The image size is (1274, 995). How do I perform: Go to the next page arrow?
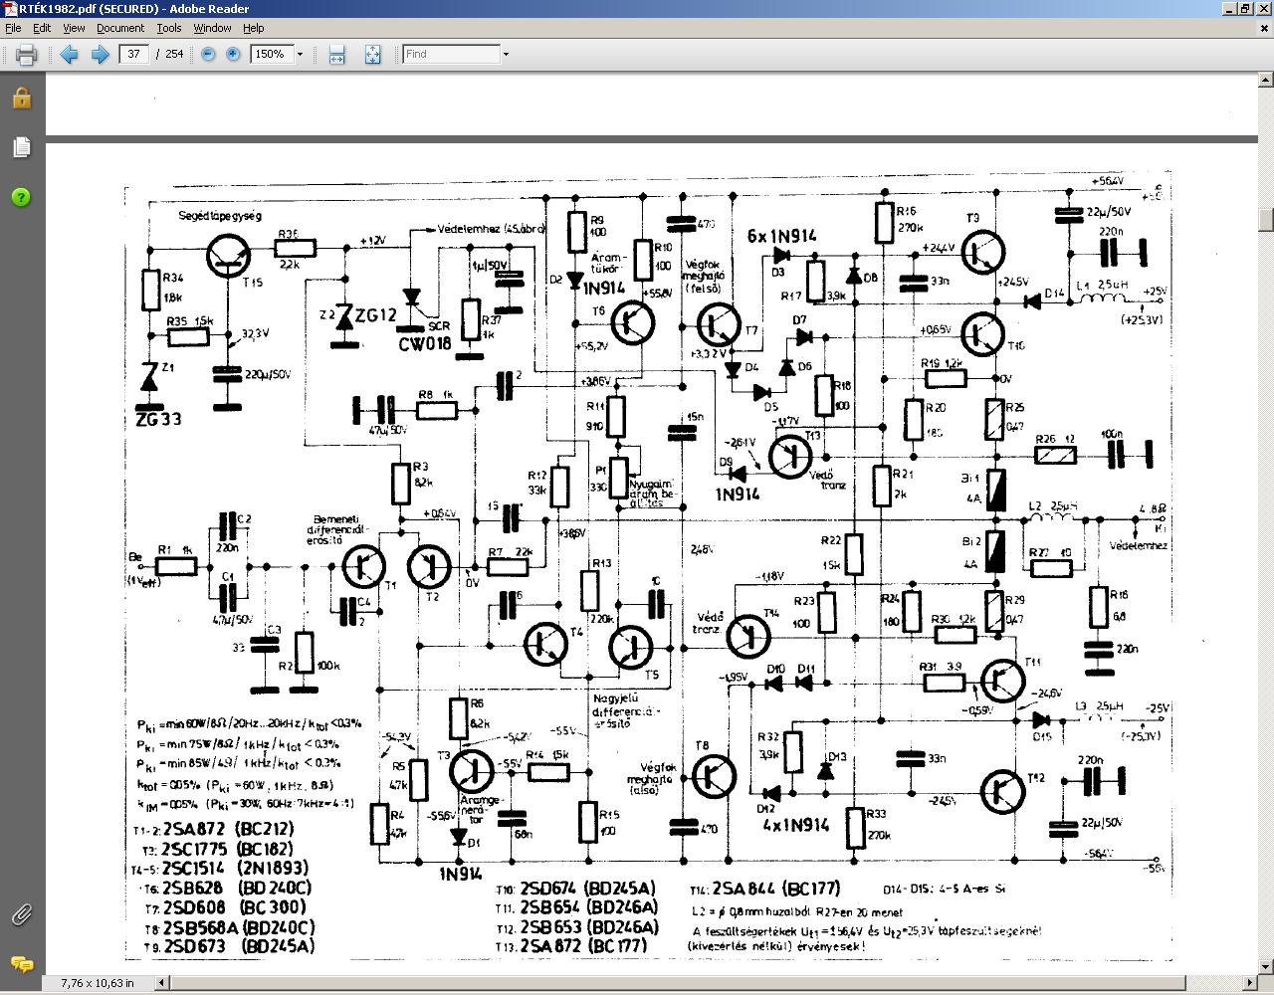coord(100,54)
